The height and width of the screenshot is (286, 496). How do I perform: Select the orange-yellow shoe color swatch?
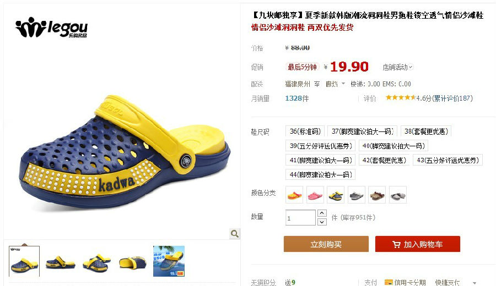pyautogui.click(x=294, y=195)
